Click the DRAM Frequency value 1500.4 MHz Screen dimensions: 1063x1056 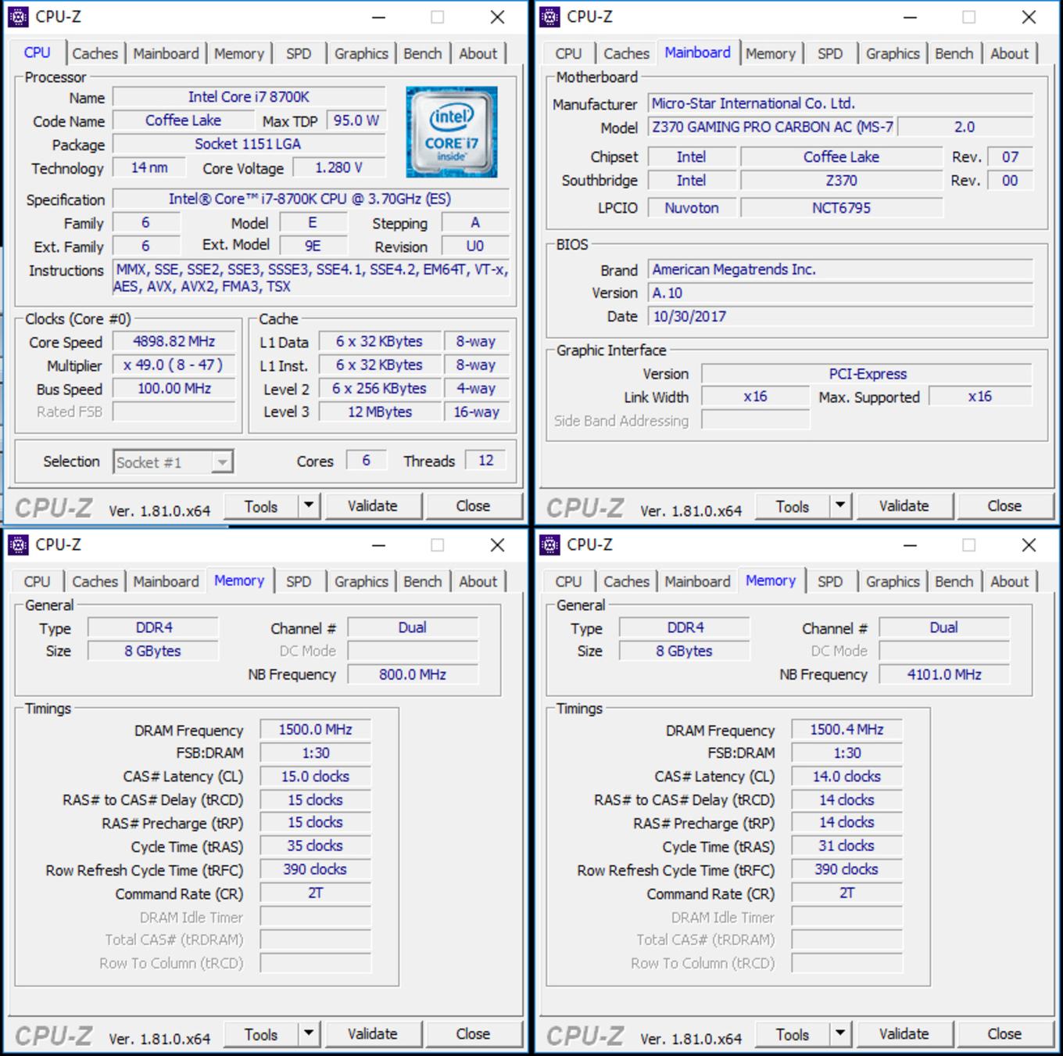846,730
